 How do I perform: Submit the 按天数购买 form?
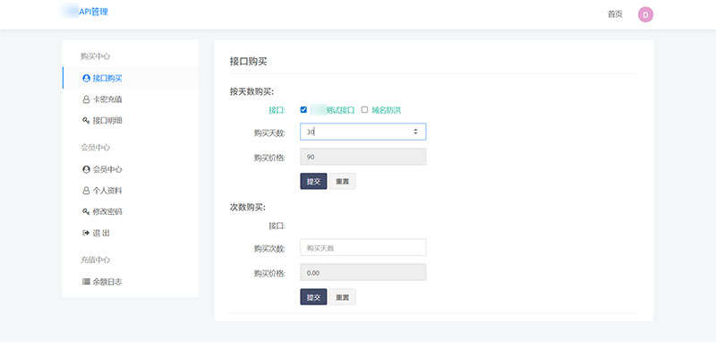313,181
